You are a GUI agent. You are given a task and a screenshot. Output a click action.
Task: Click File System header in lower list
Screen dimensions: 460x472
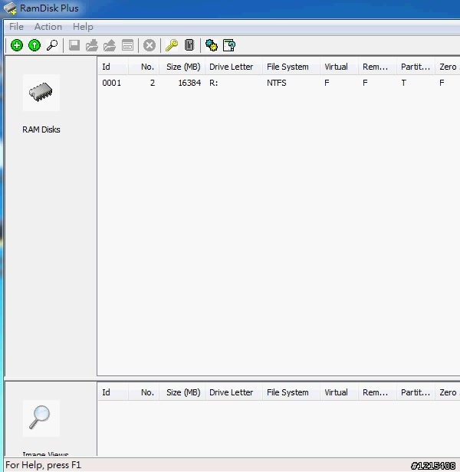coord(291,392)
